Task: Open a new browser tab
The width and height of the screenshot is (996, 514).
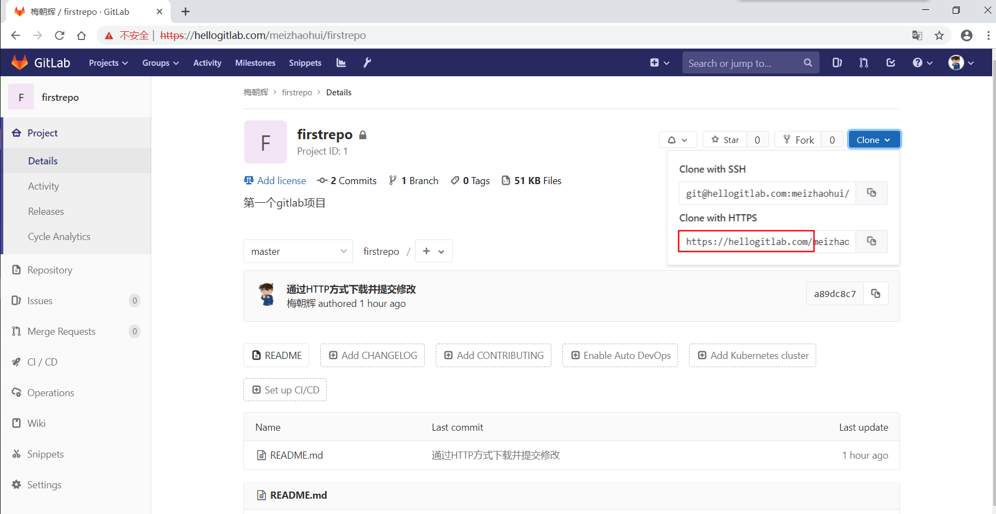Action: point(185,12)
